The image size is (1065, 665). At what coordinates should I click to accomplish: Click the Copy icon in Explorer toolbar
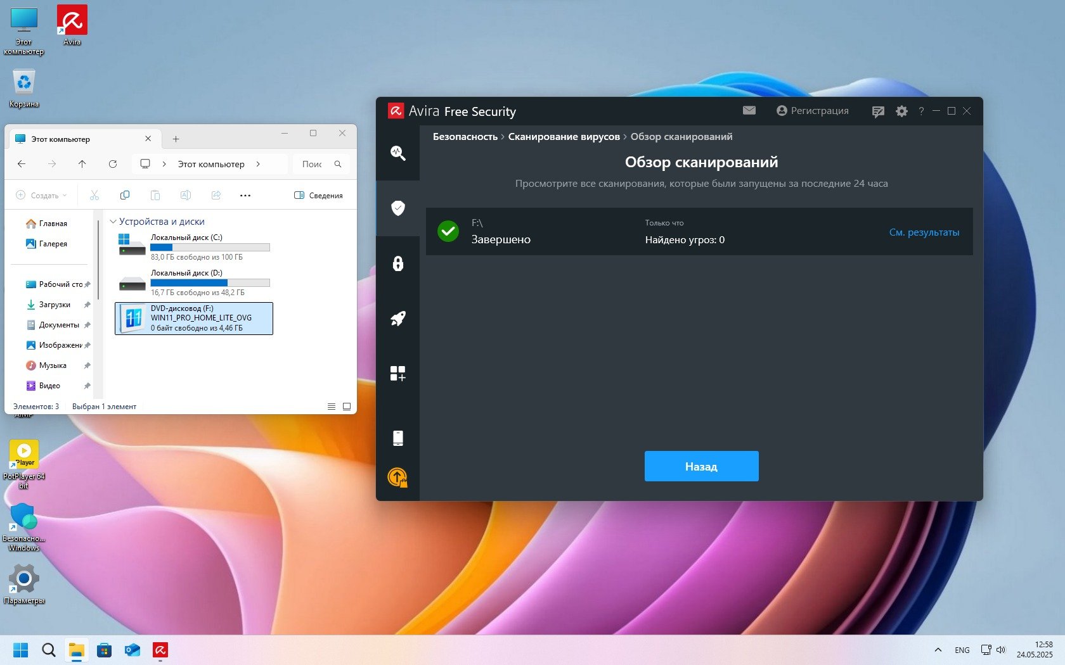click(x=125, y=195)
